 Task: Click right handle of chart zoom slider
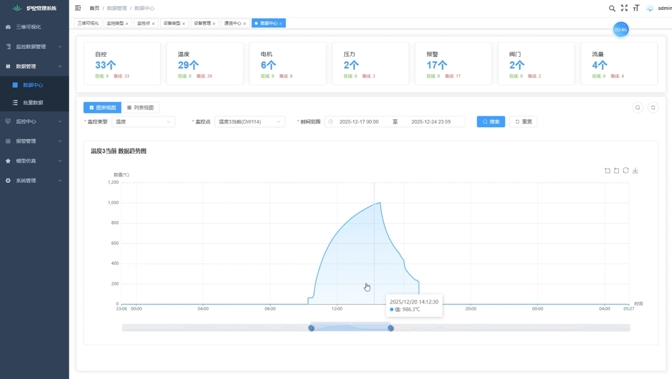click(391, 328)
